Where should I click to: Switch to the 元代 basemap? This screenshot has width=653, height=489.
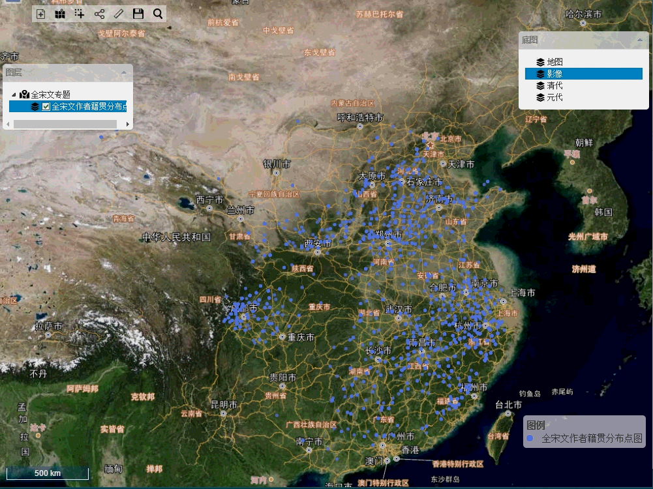pos(554,97)
